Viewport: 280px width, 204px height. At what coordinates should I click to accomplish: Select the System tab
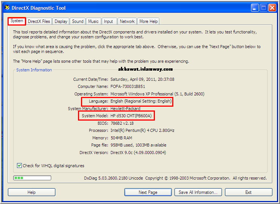17,21
